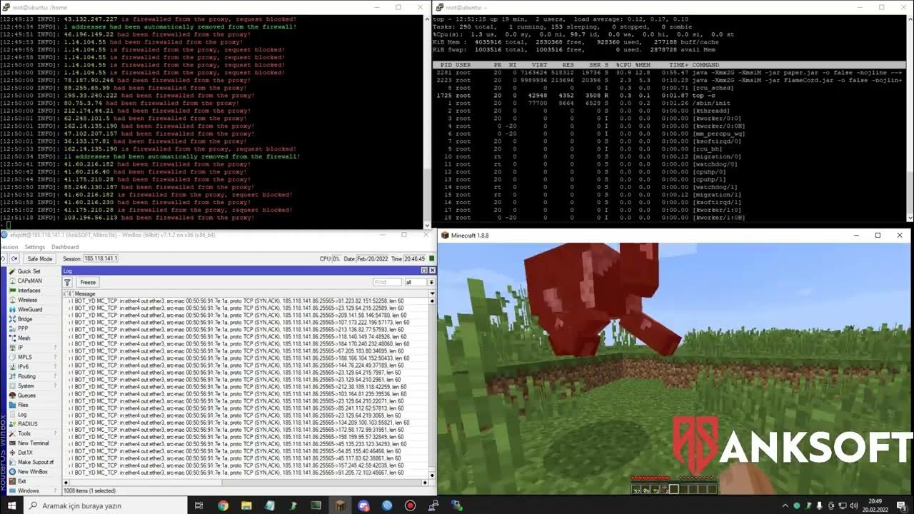914x514 pixels.
Task: Launch New Terminal from WinBox sidebar
Action: click(33, 443)
